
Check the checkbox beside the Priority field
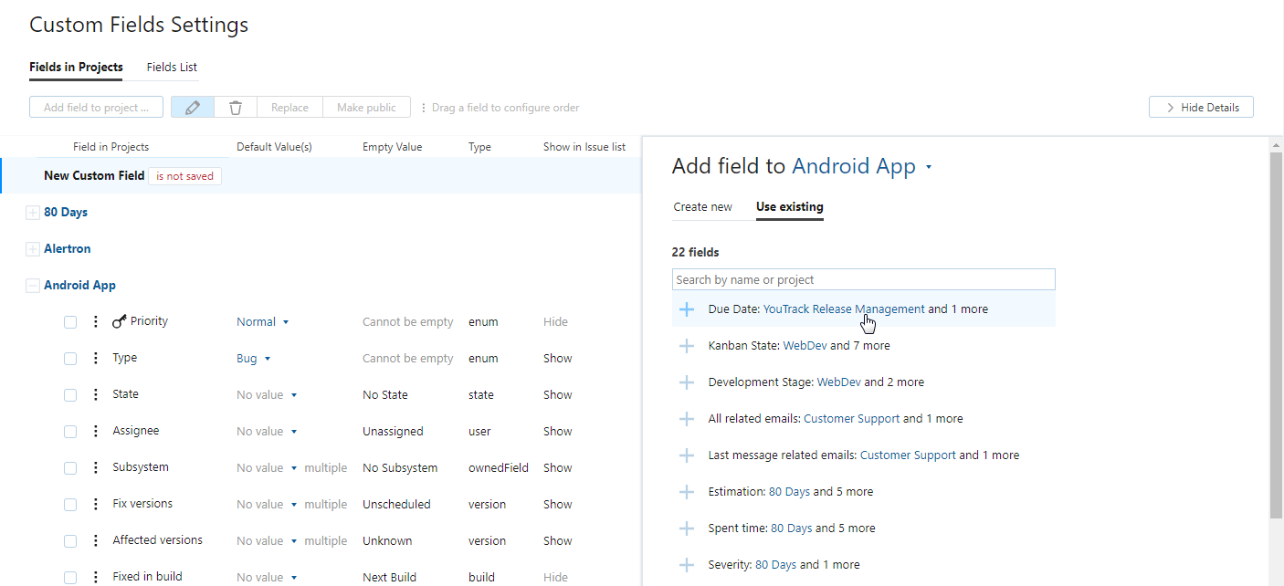(70, 321)
